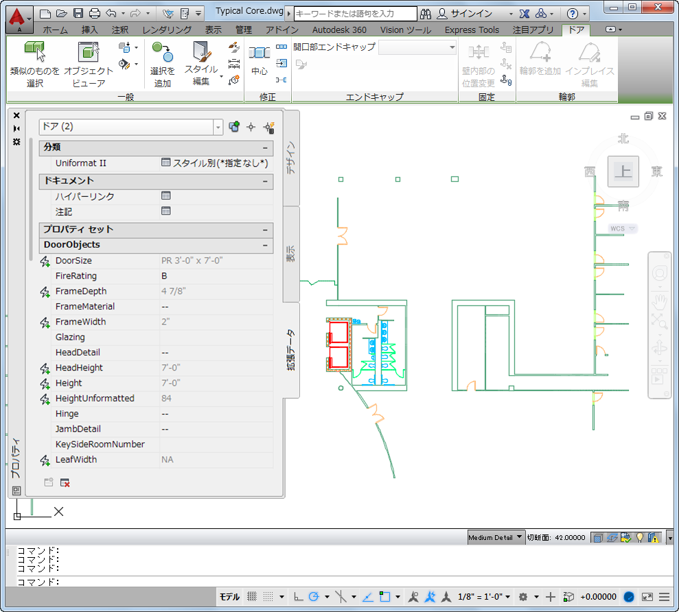The height and width of the screenshot is (612, 679).
Task: Open the 1/8" = 1'-0" annotation scale dropdown
Action: tap(484, 597)
